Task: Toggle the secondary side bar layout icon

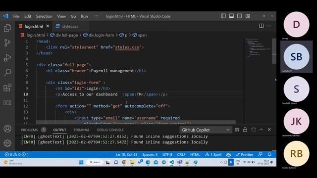Action: (x=239, y=16)
